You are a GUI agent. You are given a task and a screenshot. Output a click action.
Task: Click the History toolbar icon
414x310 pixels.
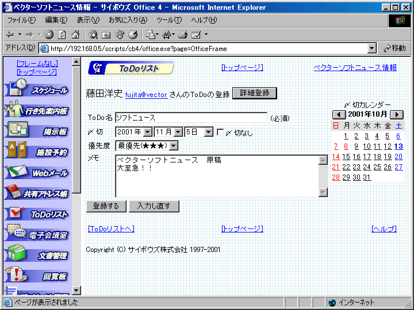[x=133, y=34]
